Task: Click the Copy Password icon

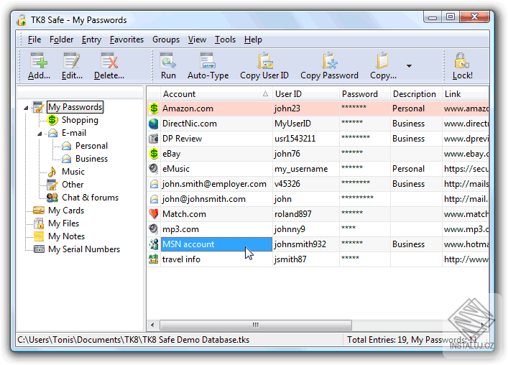Action: (330, 60)
